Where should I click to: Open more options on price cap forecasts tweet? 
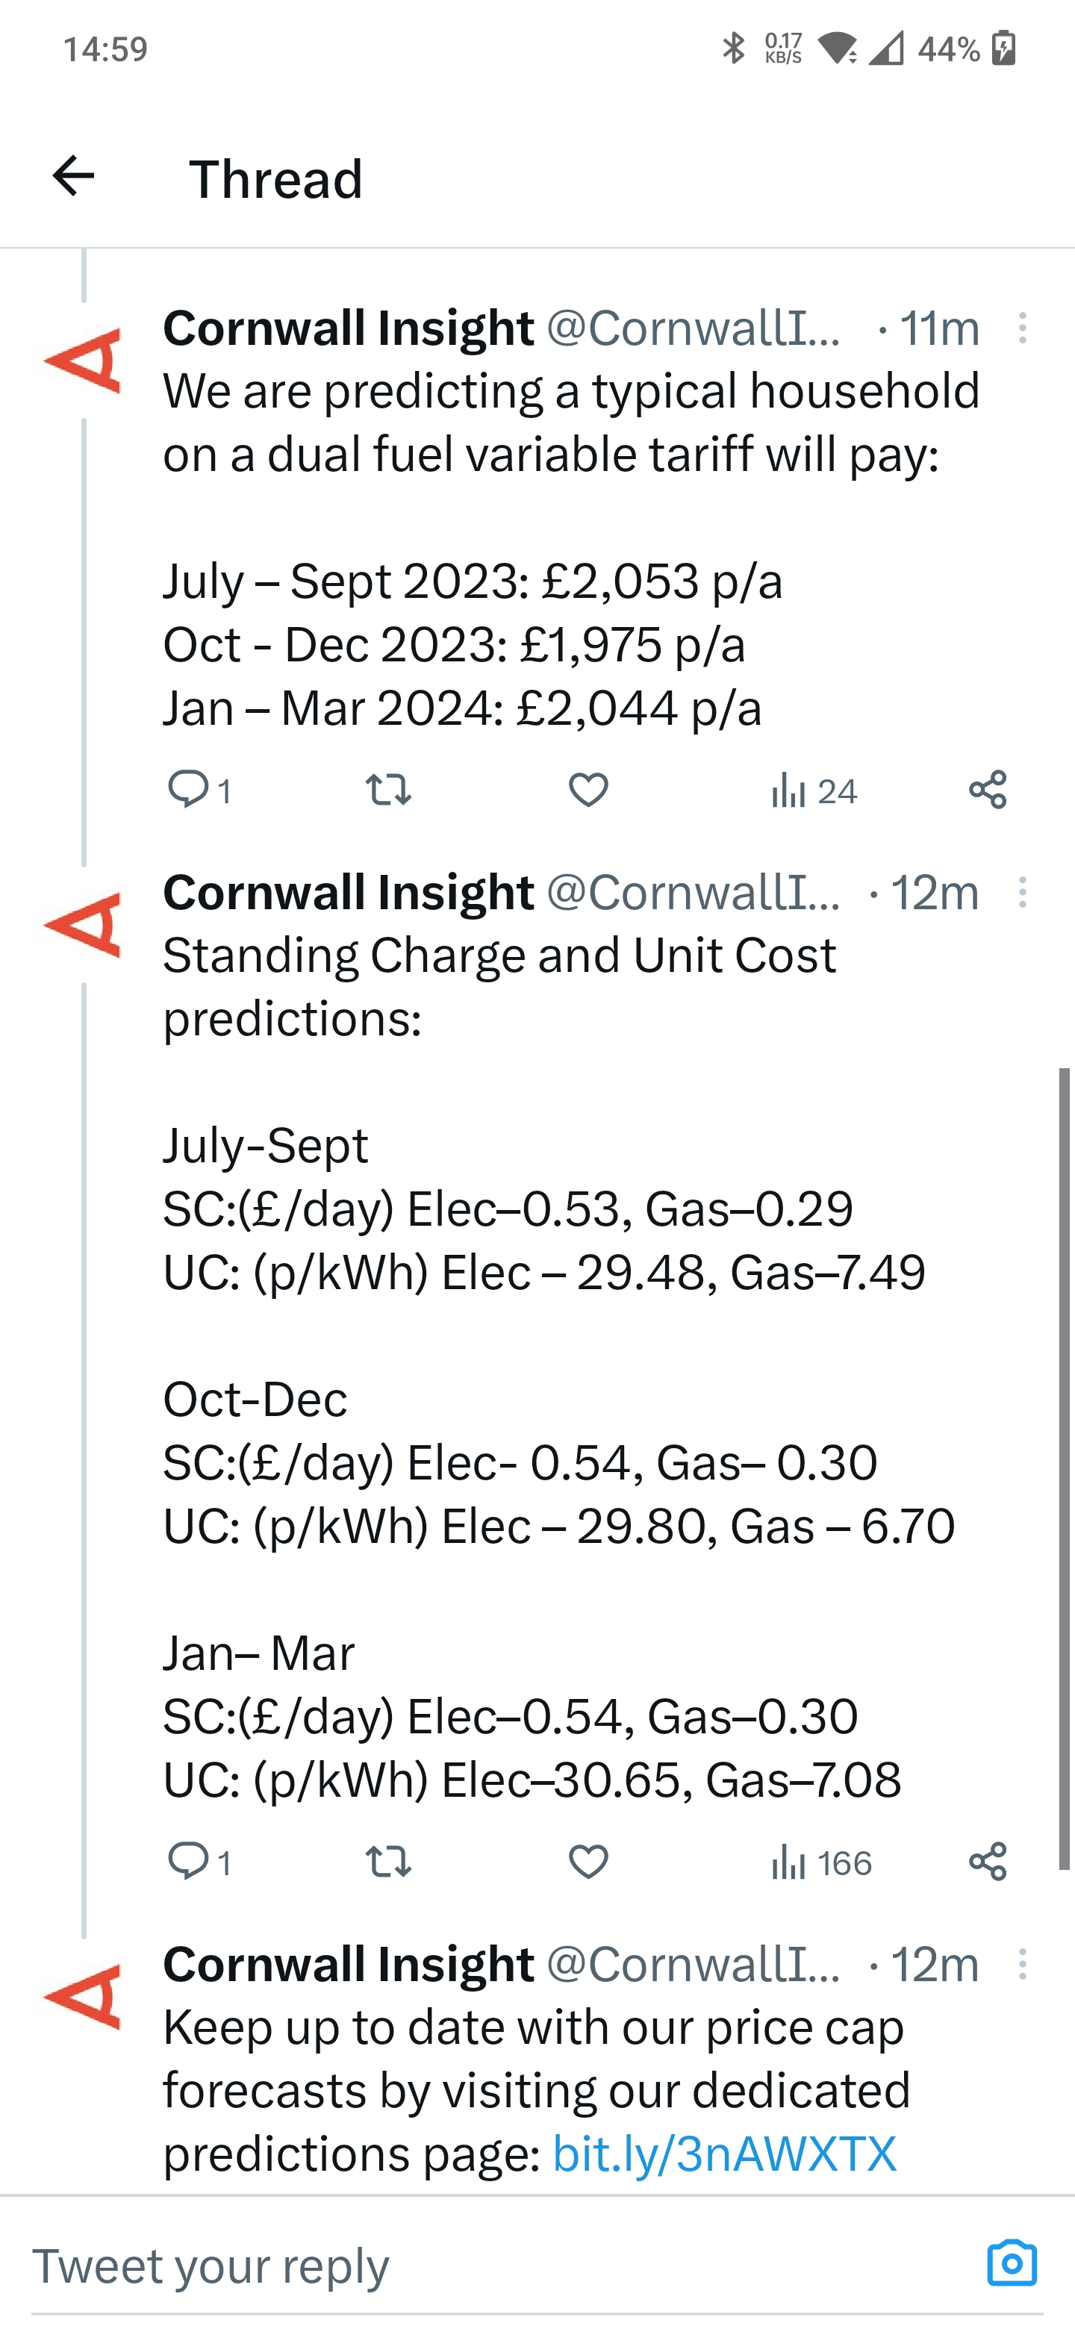(x=1023, y=1965)
